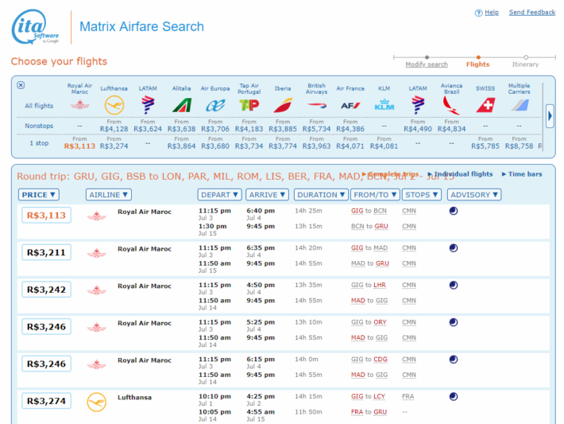
Task: Open the Send Feedback link
Action: 532,13
